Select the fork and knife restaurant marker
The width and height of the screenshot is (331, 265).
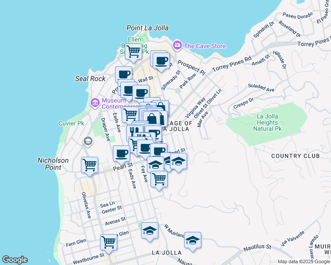tap(135, 132)
